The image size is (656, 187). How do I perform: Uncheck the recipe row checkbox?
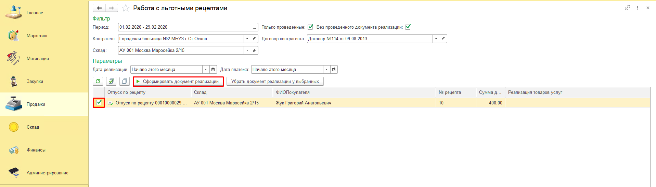tap(99, 102)
